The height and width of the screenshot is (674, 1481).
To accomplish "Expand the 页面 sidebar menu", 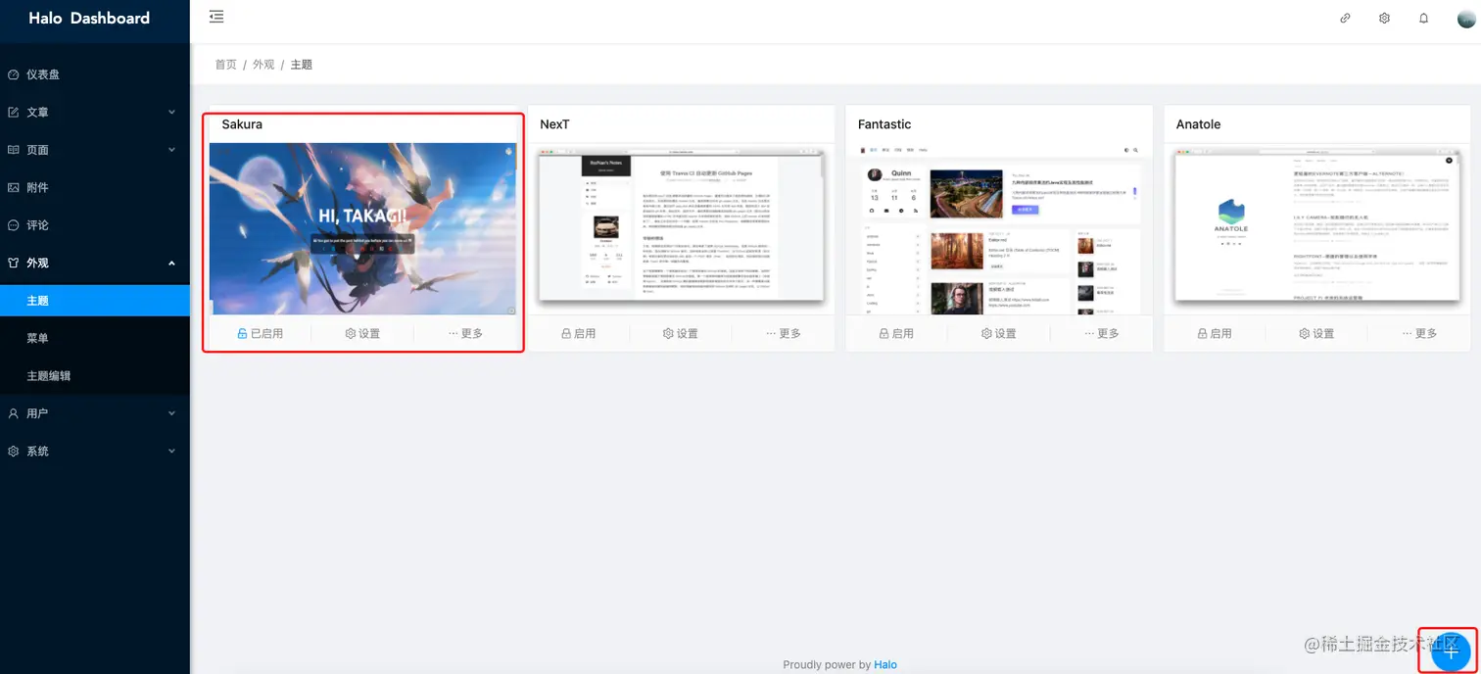I will 95,150.
